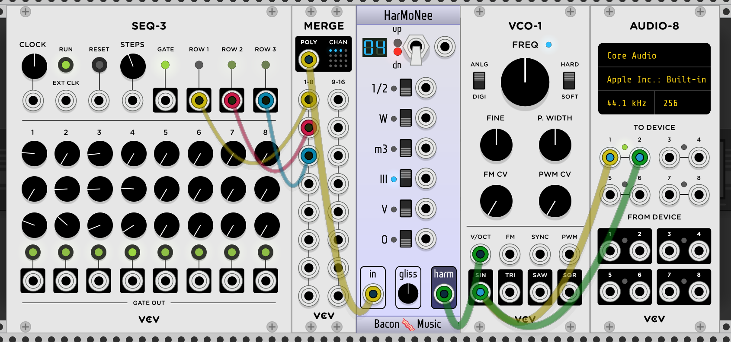Open the Apple Inc.: Built-in device menu

(x=654, y=79)
